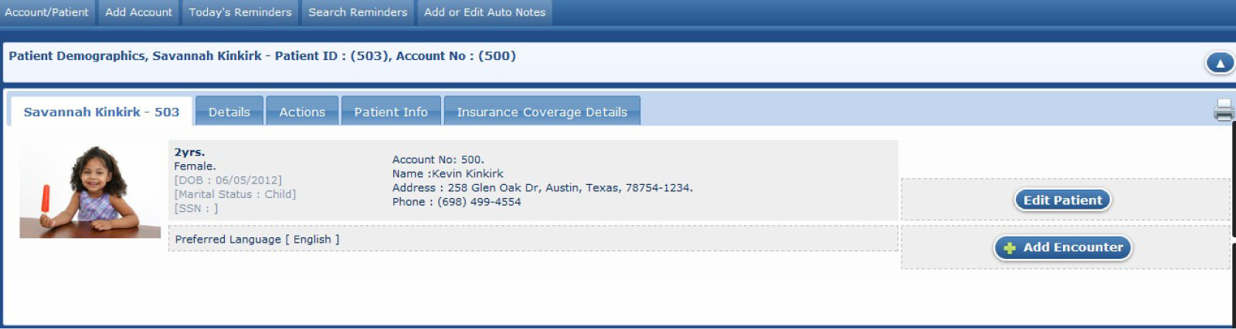
Task: Click the green plus icon on Add Encounter
Action: coord(1009,248)
